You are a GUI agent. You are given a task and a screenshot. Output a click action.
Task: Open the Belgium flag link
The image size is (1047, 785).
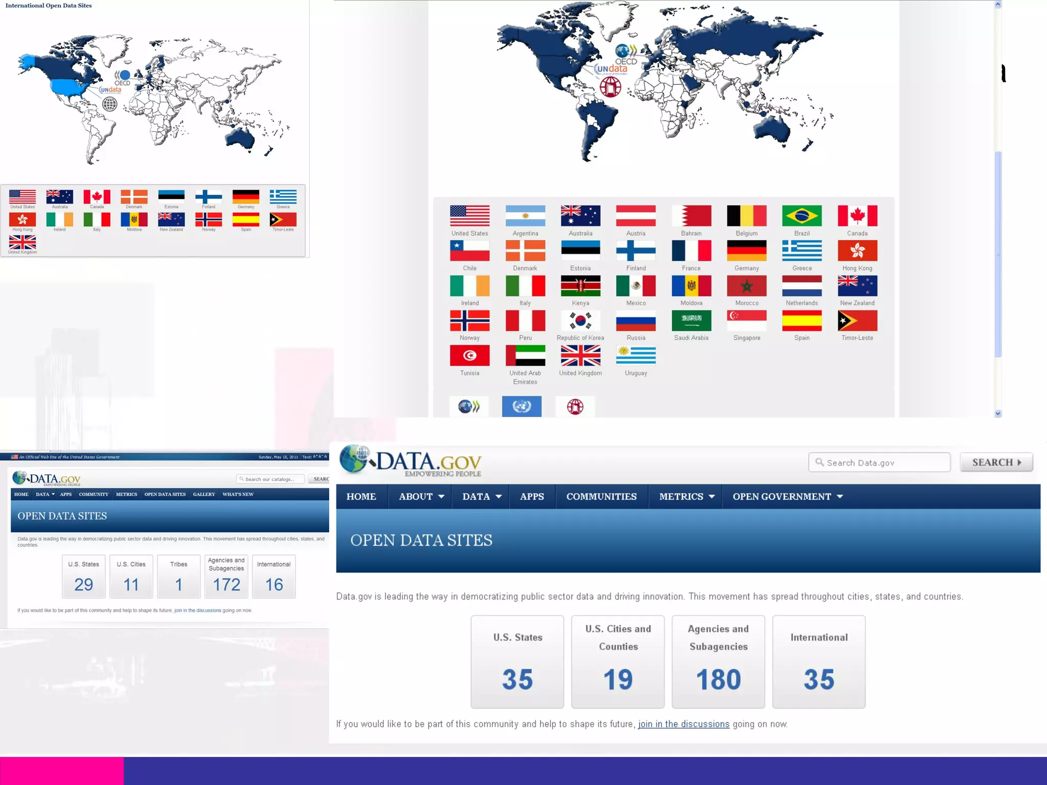(746, 216)
